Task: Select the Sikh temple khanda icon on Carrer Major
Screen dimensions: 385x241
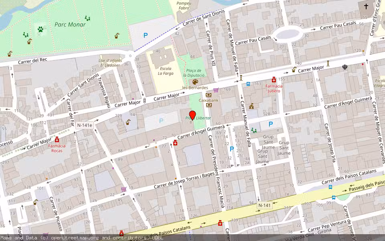Action: [x=345, y=67]
